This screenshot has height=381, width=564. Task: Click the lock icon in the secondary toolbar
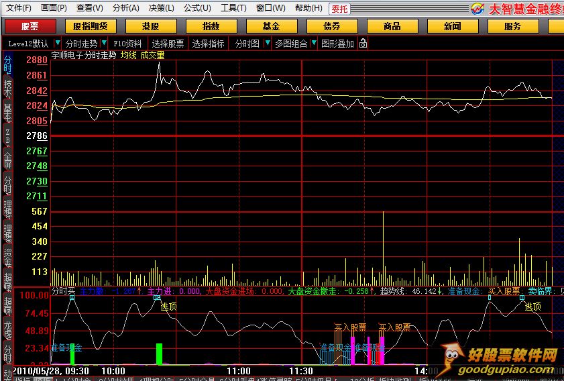[x=363, y=44]
